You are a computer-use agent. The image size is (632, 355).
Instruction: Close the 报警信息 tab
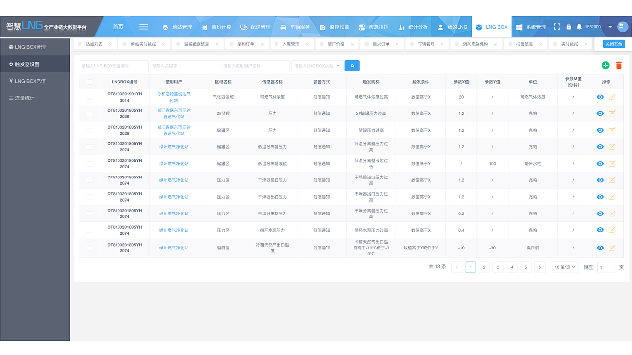541,44
